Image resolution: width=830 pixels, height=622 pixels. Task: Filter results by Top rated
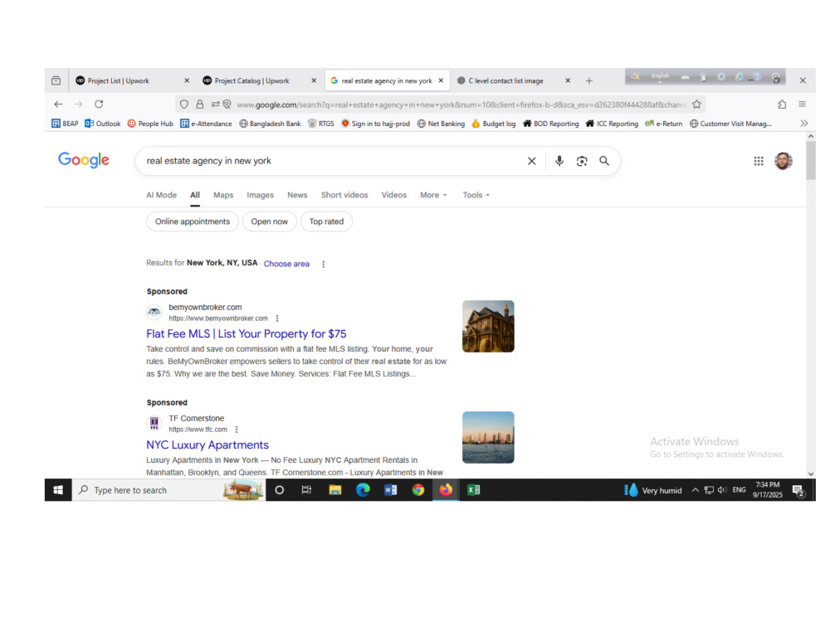(326, 221)
